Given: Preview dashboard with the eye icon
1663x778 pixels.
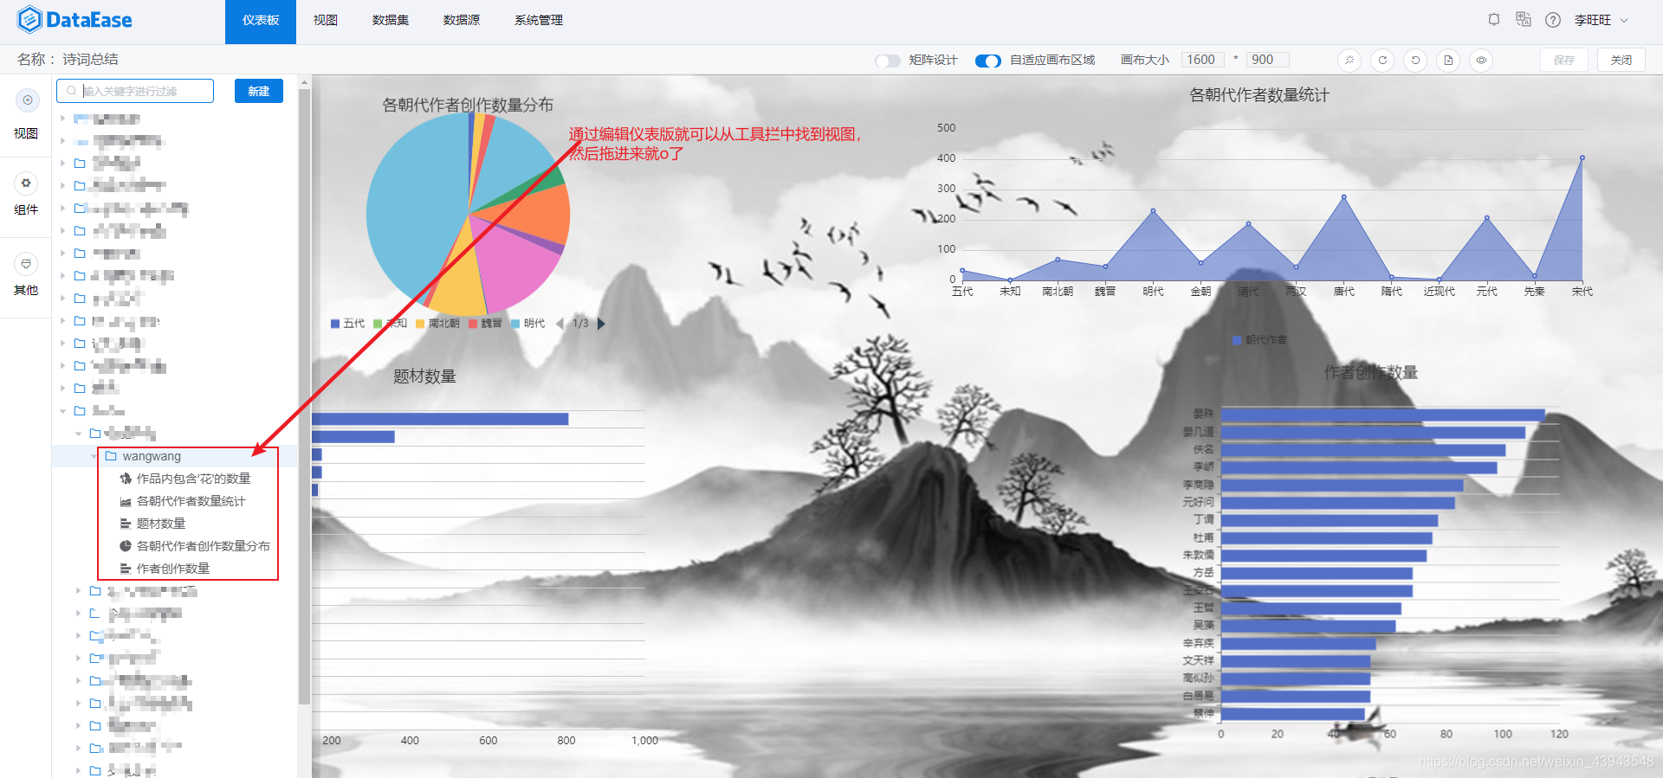Looking at the screenshot, I should [1481, 60].
